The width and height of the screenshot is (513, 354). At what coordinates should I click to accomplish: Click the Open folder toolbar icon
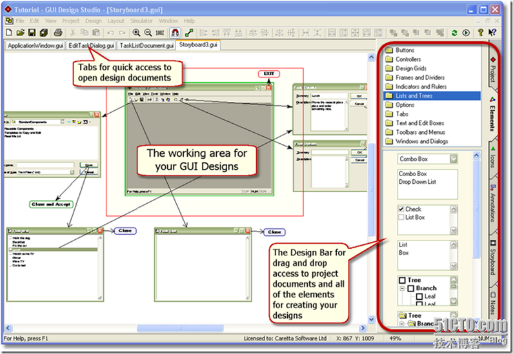pyautogui.click(x=20, y=32)
